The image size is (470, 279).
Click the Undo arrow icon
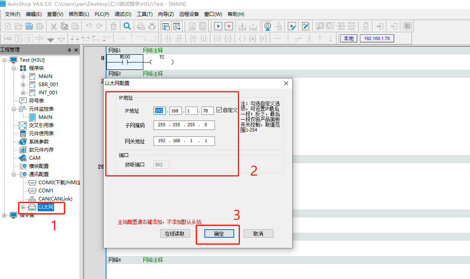[x=89, y=26]
